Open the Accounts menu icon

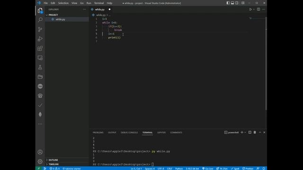point(40,152)
